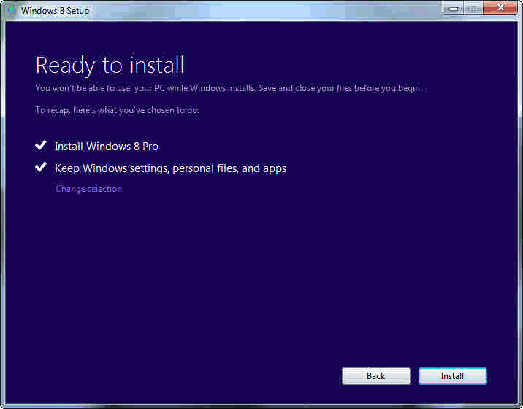Screen dimensions: 523x409
Task: Click the 'To recap, here's what you've chosen' line
Action: click(x=117, y=110)
